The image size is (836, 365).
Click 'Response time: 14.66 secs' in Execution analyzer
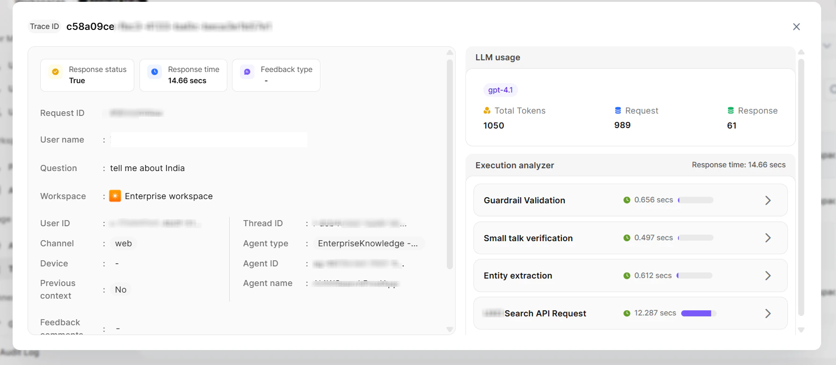[x=739, y=165]
